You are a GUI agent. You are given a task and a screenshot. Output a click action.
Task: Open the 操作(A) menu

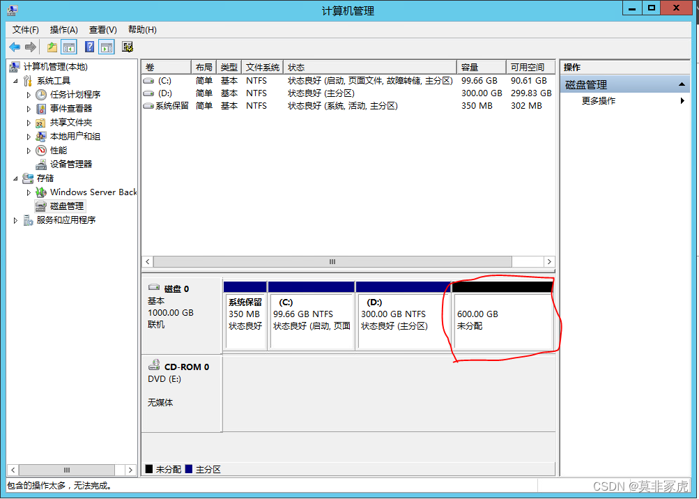(63, 29)
